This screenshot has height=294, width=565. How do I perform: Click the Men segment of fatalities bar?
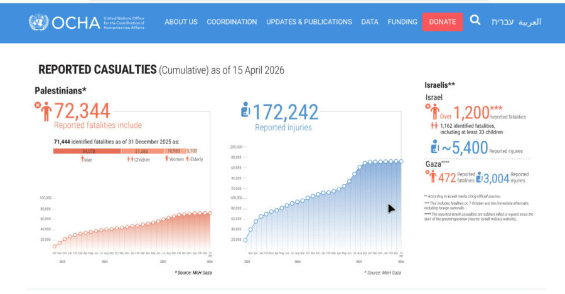pos(87,151)
